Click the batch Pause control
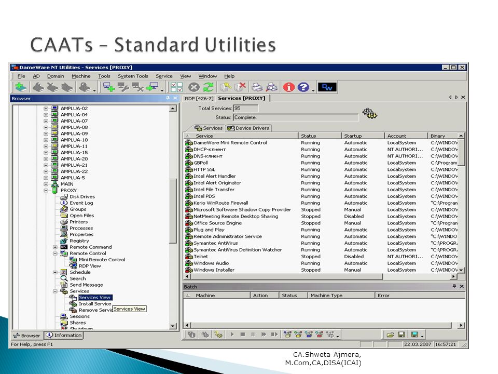 253,335
